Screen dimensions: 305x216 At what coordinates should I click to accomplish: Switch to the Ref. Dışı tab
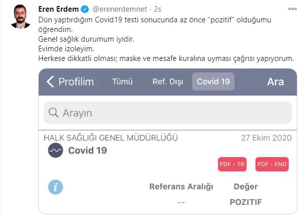[168, 82]
